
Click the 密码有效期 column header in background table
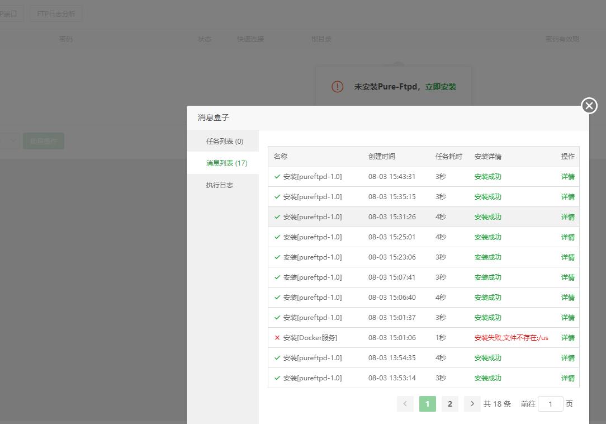coord(562,39)
